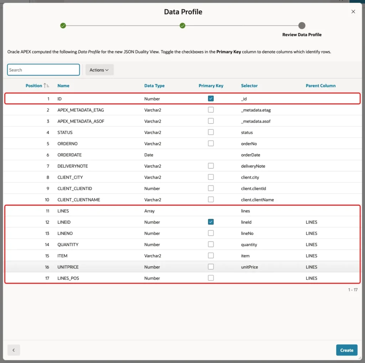Click the _metadata.etag selector cell
365x363 pixels.
[256, 110]
